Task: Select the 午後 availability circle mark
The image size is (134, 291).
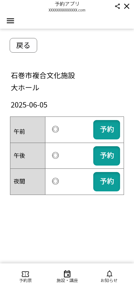Action: tap(55, 155)
